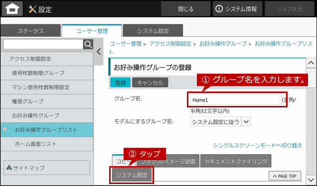
Task: Click the 登録 button
Action: click(120, 83)
